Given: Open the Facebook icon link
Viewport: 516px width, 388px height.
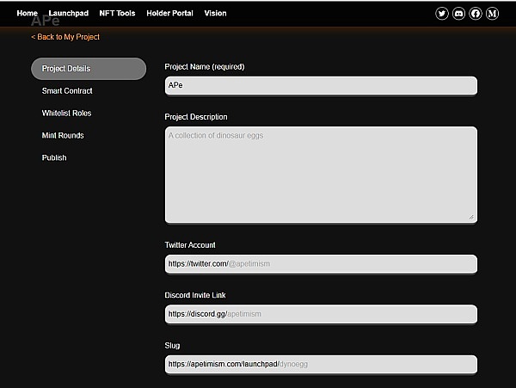Looking at the screenshot, I should point(476,14).
